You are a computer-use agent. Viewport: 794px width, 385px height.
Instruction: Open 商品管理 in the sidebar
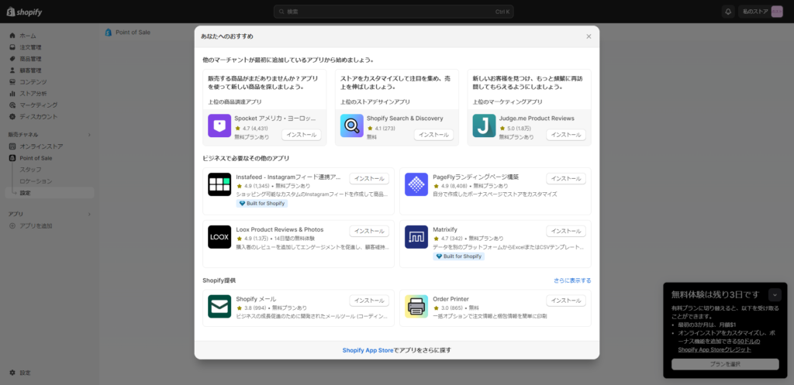[50, 59]
